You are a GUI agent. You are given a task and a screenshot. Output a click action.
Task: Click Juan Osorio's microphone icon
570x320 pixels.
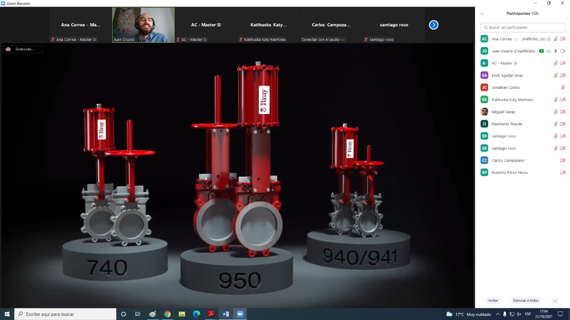(x=556, y=51)
